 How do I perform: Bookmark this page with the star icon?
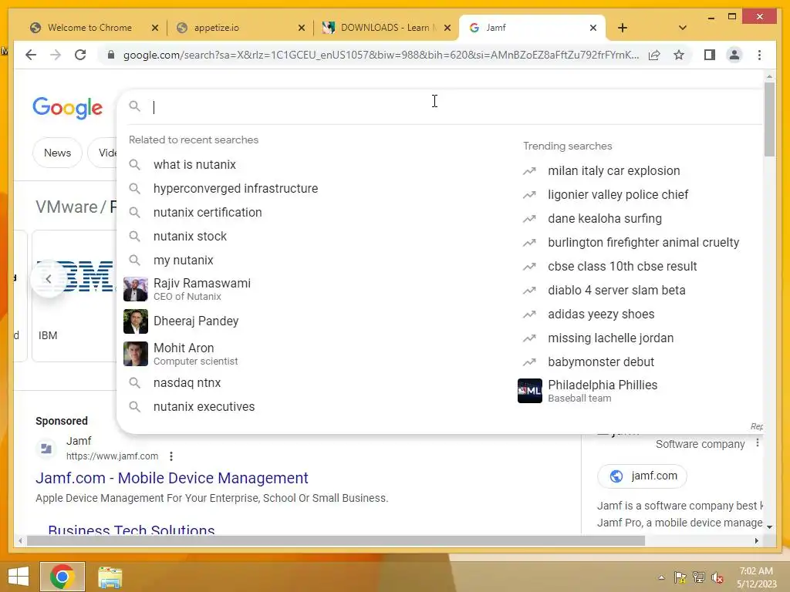[679, 55]
